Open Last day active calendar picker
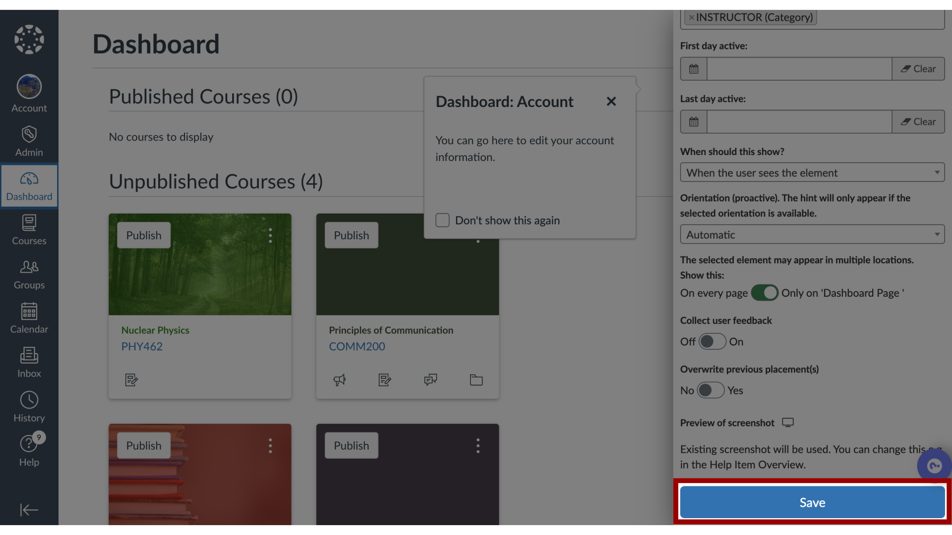The height and width of the screenshot is (535, 952). (x=694, y=122)
